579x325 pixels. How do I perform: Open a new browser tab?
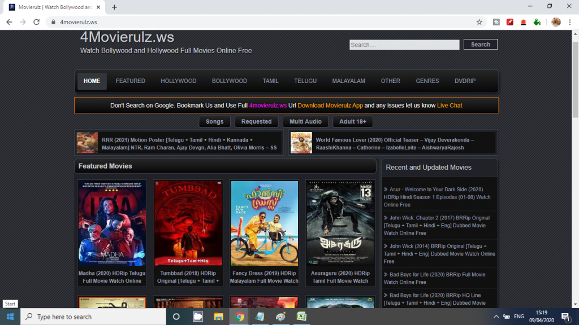coord(114,7)
